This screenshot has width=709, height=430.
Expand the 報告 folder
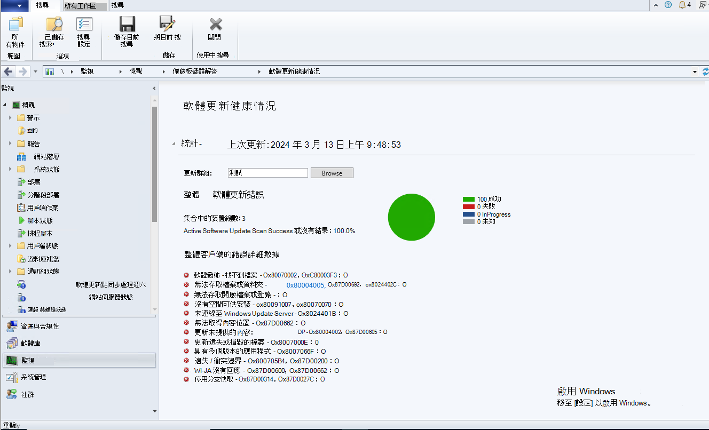coord(10,144)
